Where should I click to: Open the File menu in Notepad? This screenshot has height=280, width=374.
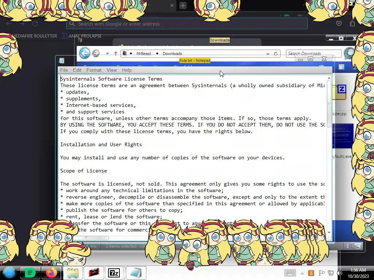point(64,70)
